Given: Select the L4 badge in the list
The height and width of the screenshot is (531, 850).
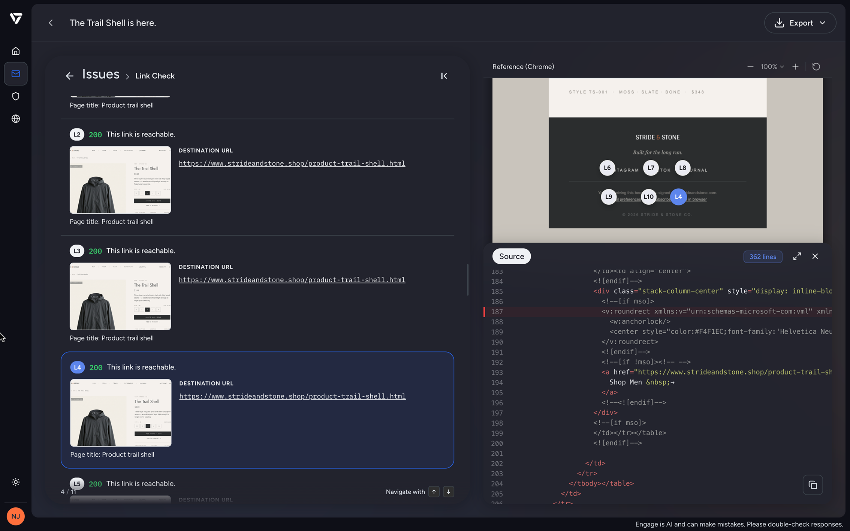Looking at the screenshot, I should click(x=78, y=367).
